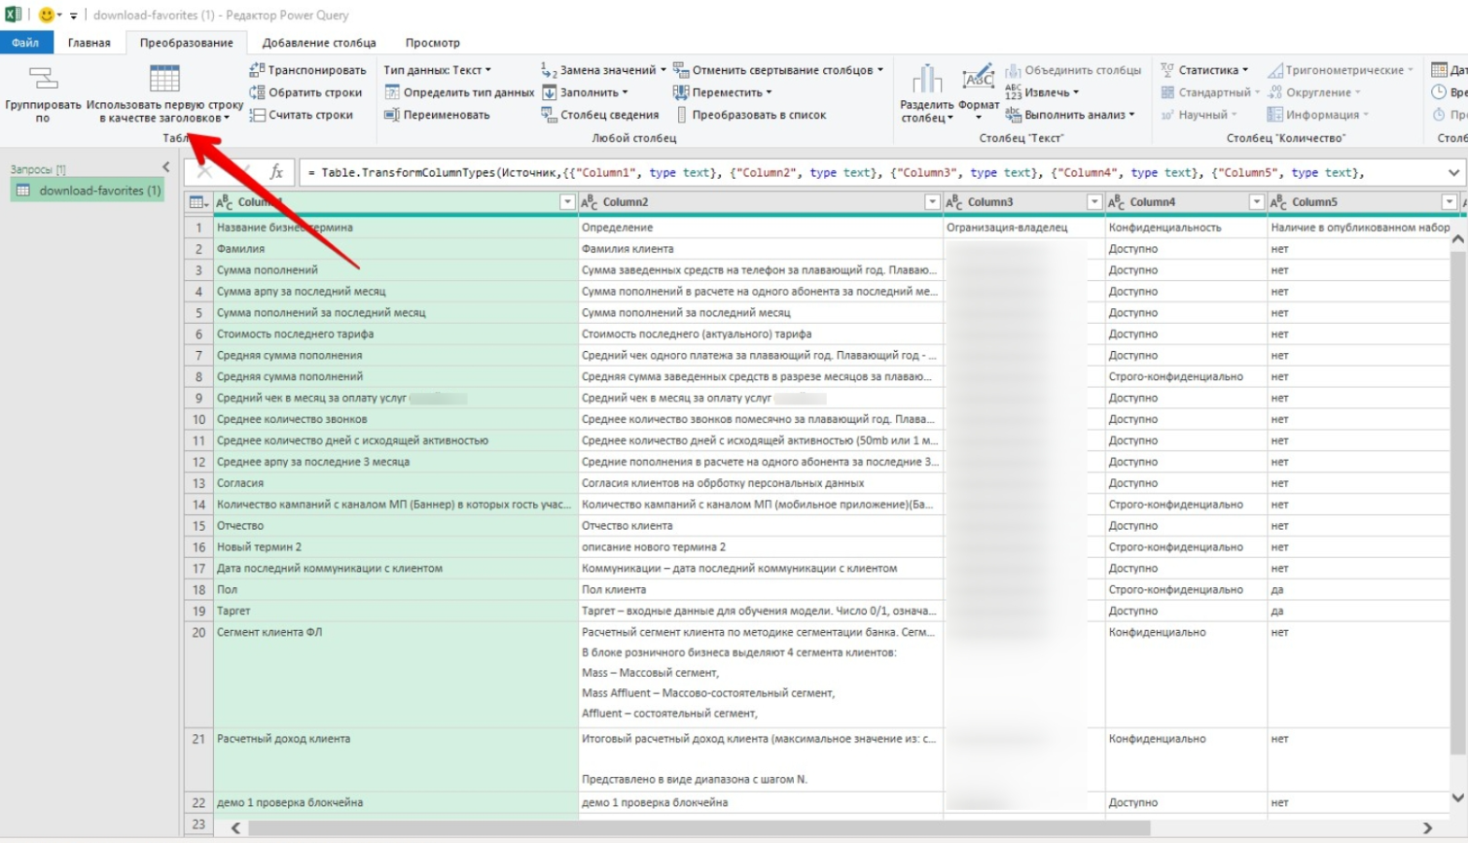The image size is (1468, 843).
Task: Open Отменить свертывание столбцов dropdown
Action: 778,70
